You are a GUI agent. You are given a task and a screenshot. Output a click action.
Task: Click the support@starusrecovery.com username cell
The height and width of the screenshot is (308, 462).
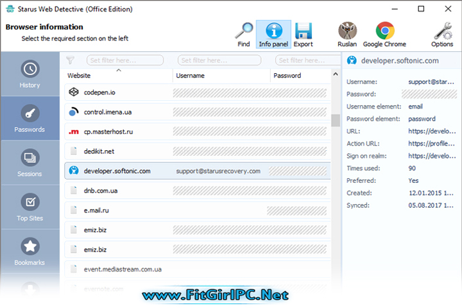[x=218, y=171]
